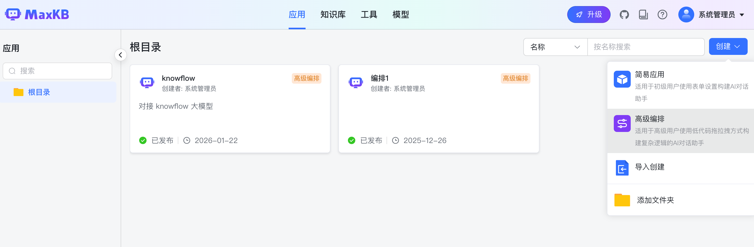This screenshot has height=247, width=754.
Task: Open the help question-mark icon
Action: (x=662, y=14)
